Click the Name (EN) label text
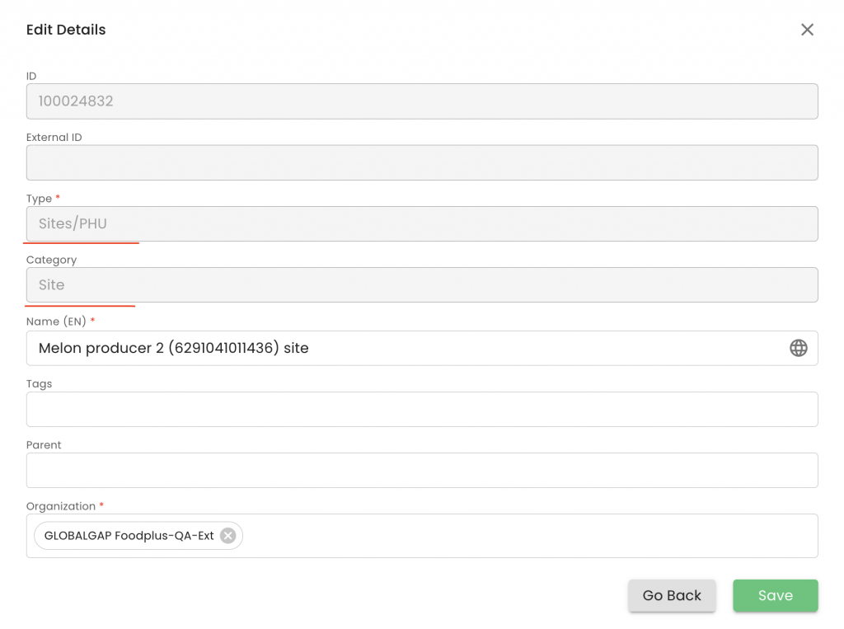Image resolution: width=844 pixels, height=629 pixels. coord(56,322)
